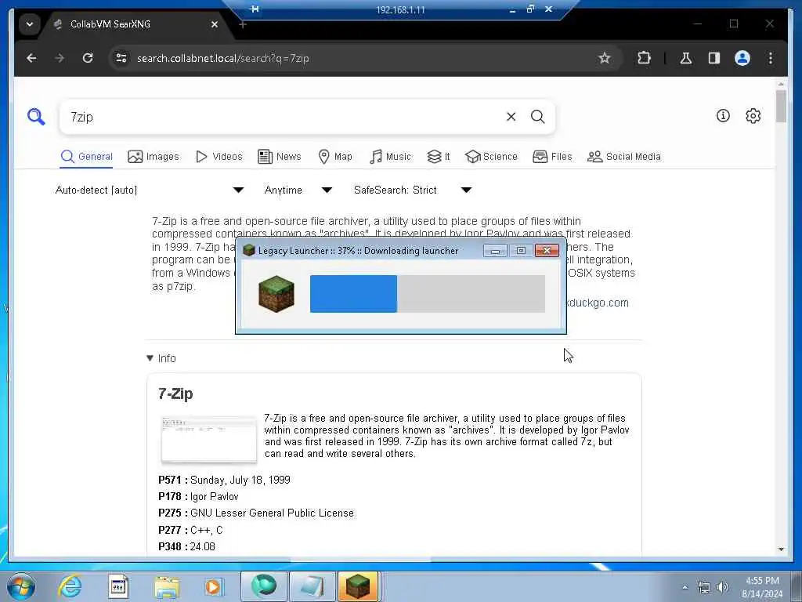Switch to the Files category tab
The image size is (802, 602).
click(x=552, y=157)
